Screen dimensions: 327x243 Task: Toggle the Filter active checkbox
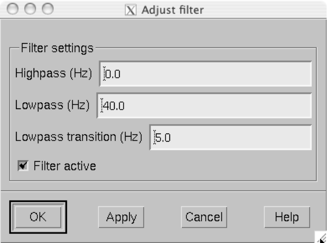(23, 166)
